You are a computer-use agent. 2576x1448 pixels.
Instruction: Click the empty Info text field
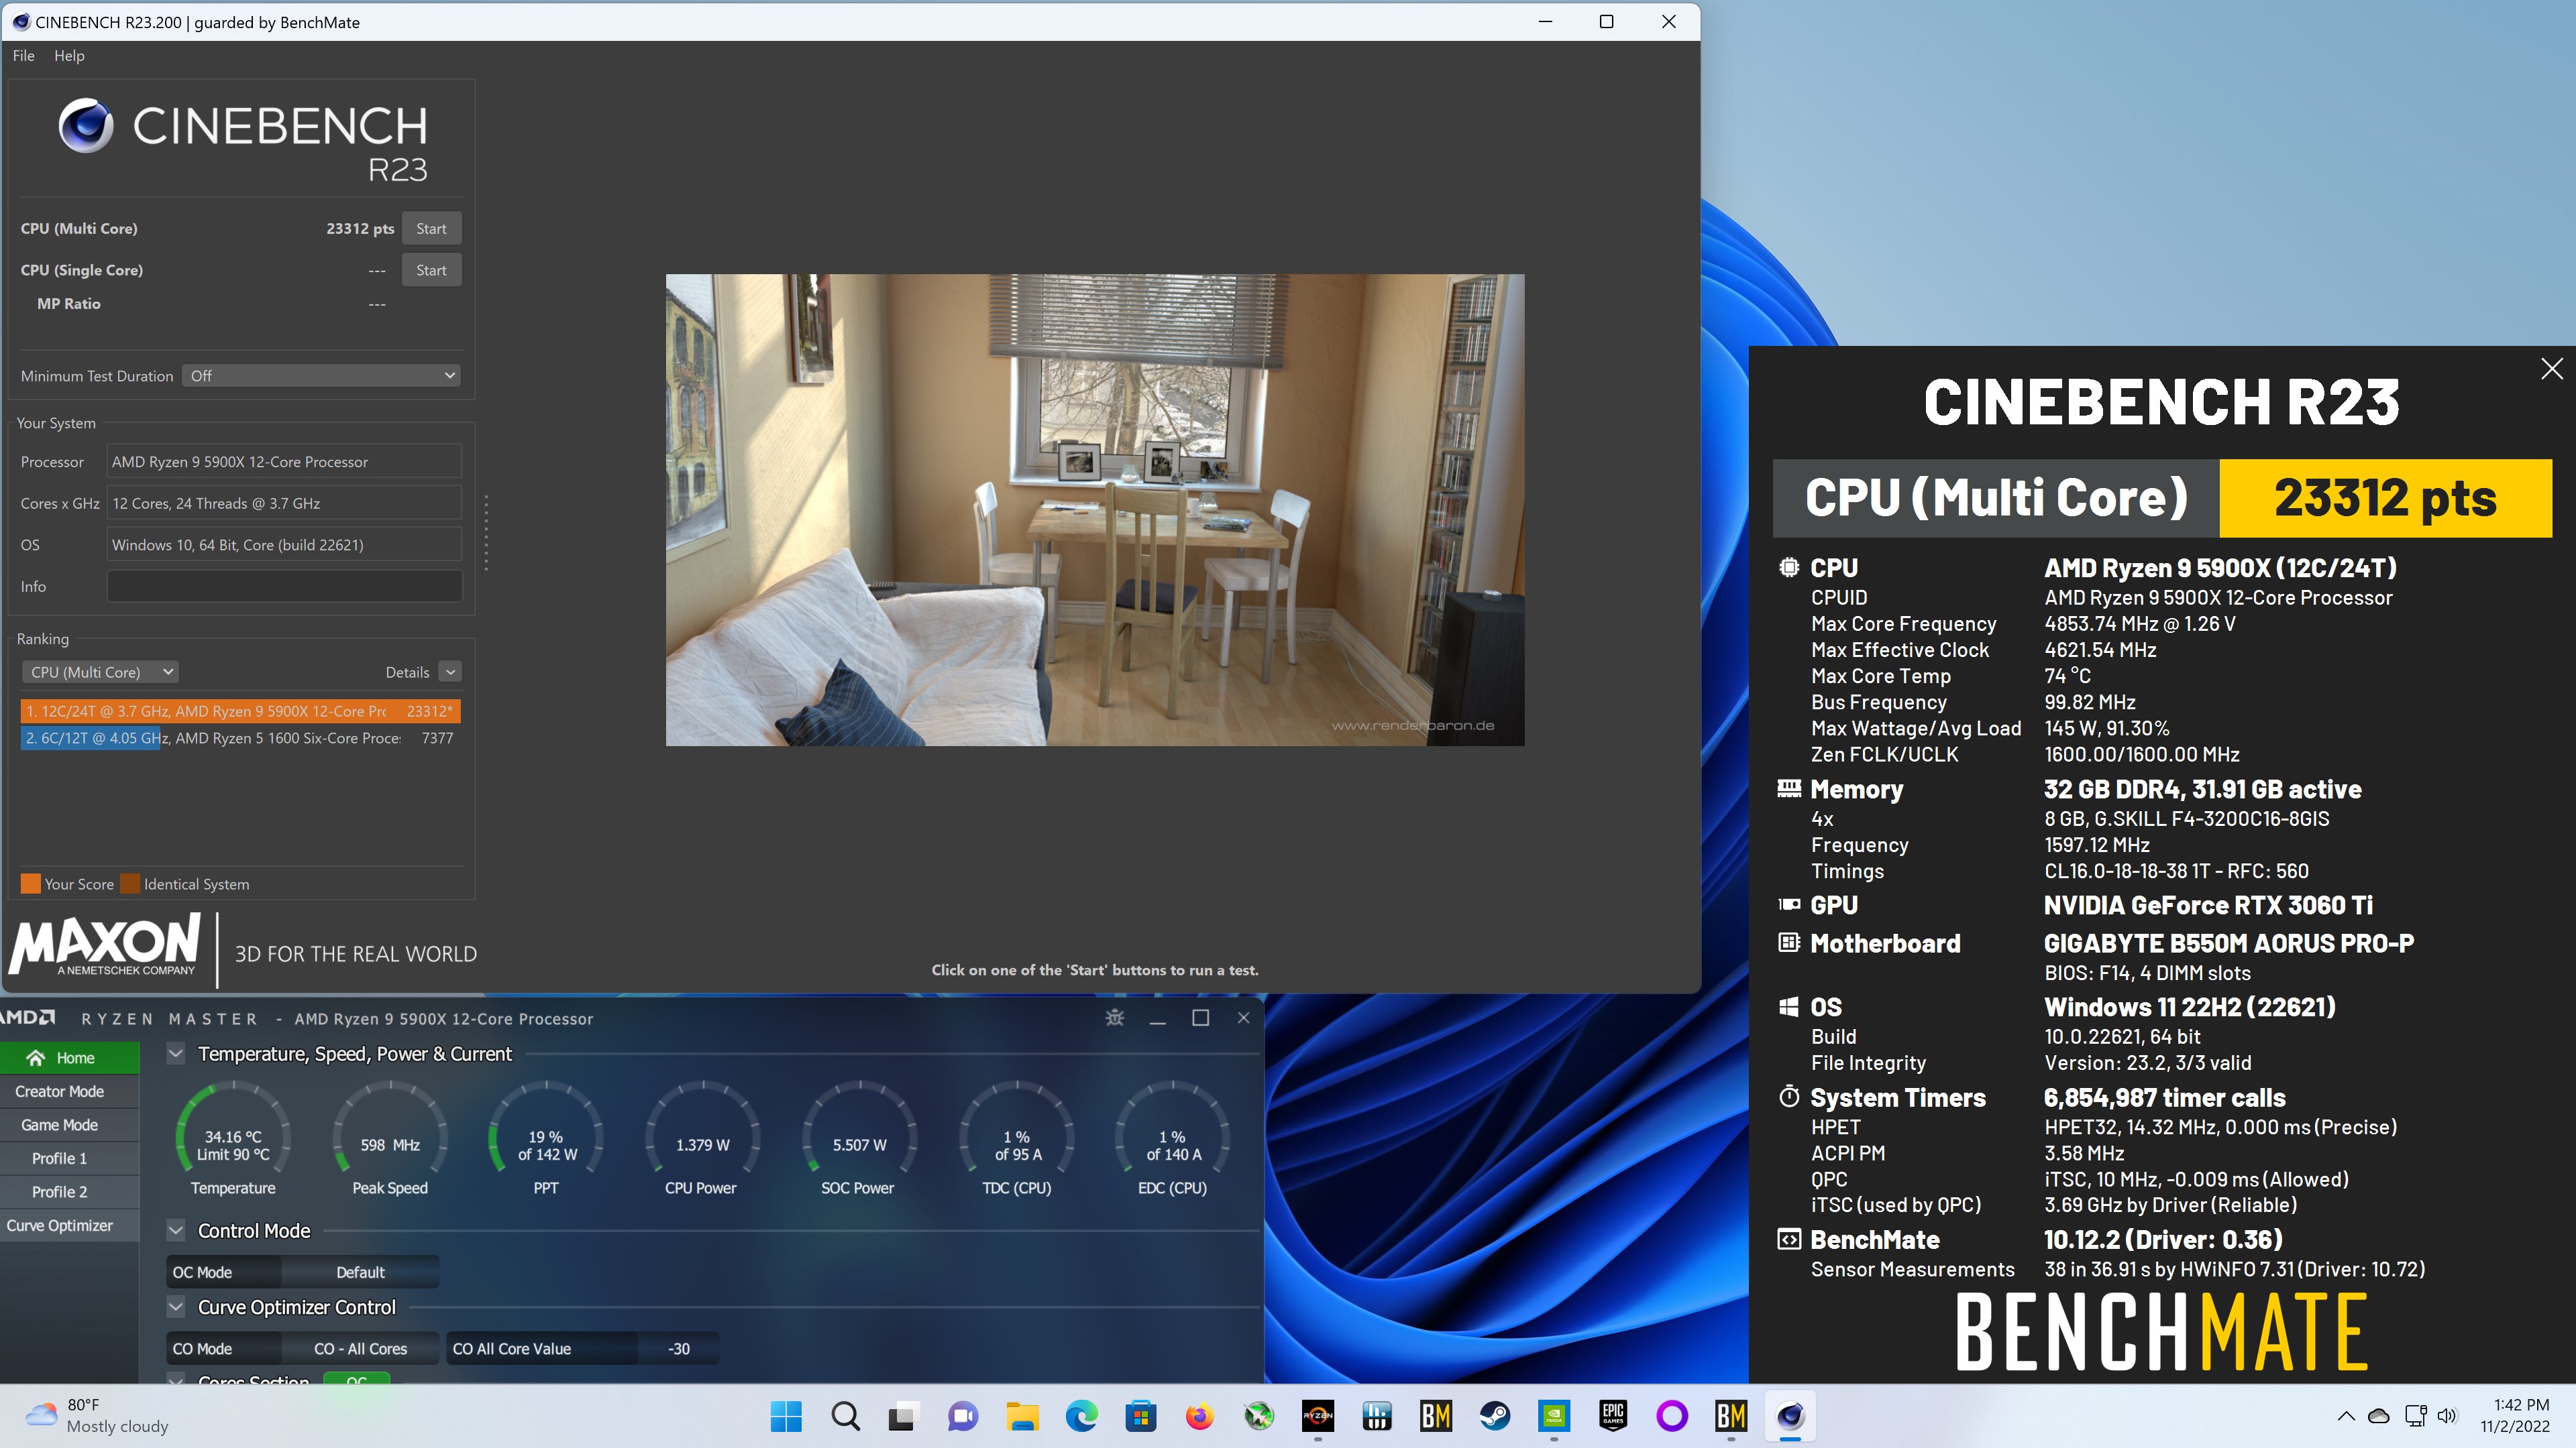pos(284,587)
